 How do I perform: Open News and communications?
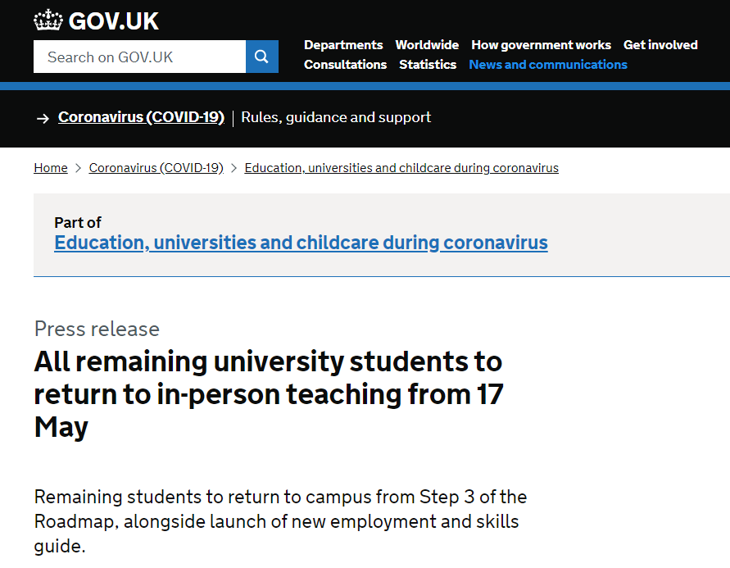pos(548,64)
